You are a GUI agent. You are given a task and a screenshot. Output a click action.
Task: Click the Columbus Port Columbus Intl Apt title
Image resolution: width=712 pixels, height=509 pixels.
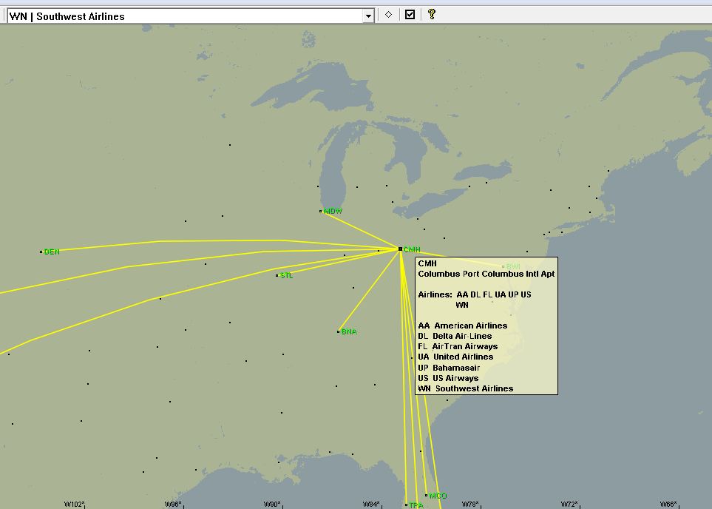pyautogui.click(x=486, y=274)
